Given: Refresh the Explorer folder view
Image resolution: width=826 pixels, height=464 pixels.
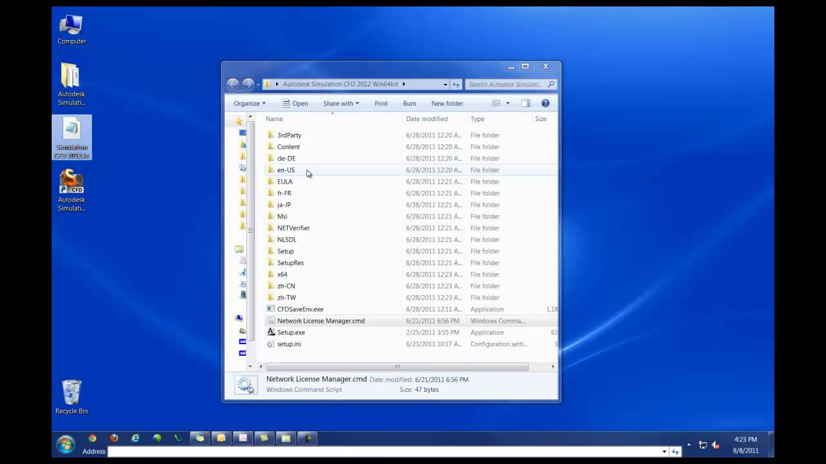Looking at the screenshot, I should 456,84.
